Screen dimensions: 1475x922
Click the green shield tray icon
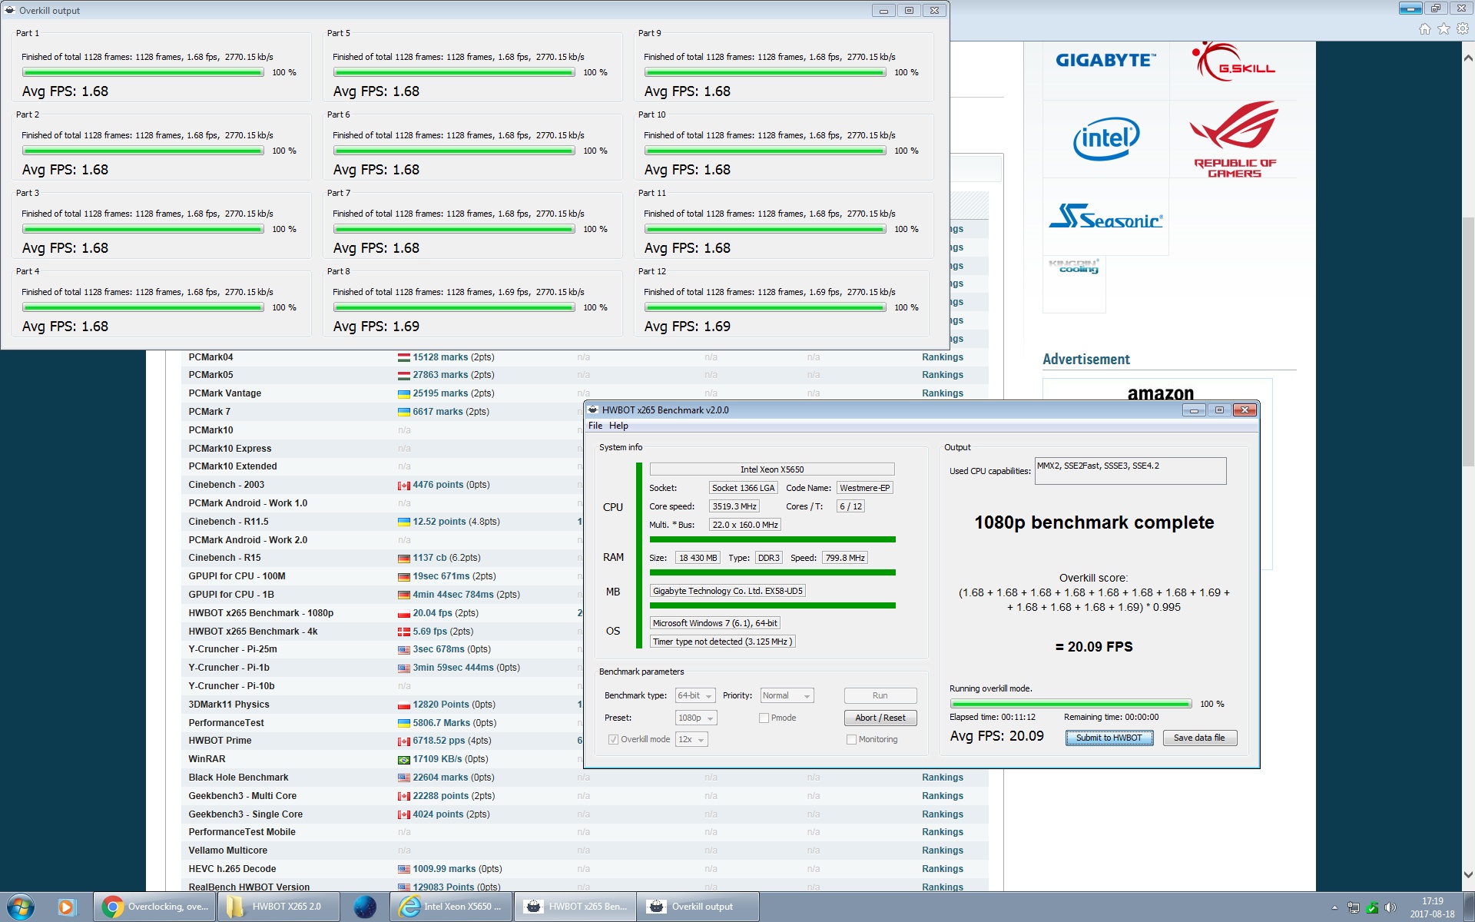coord(1372,907)
